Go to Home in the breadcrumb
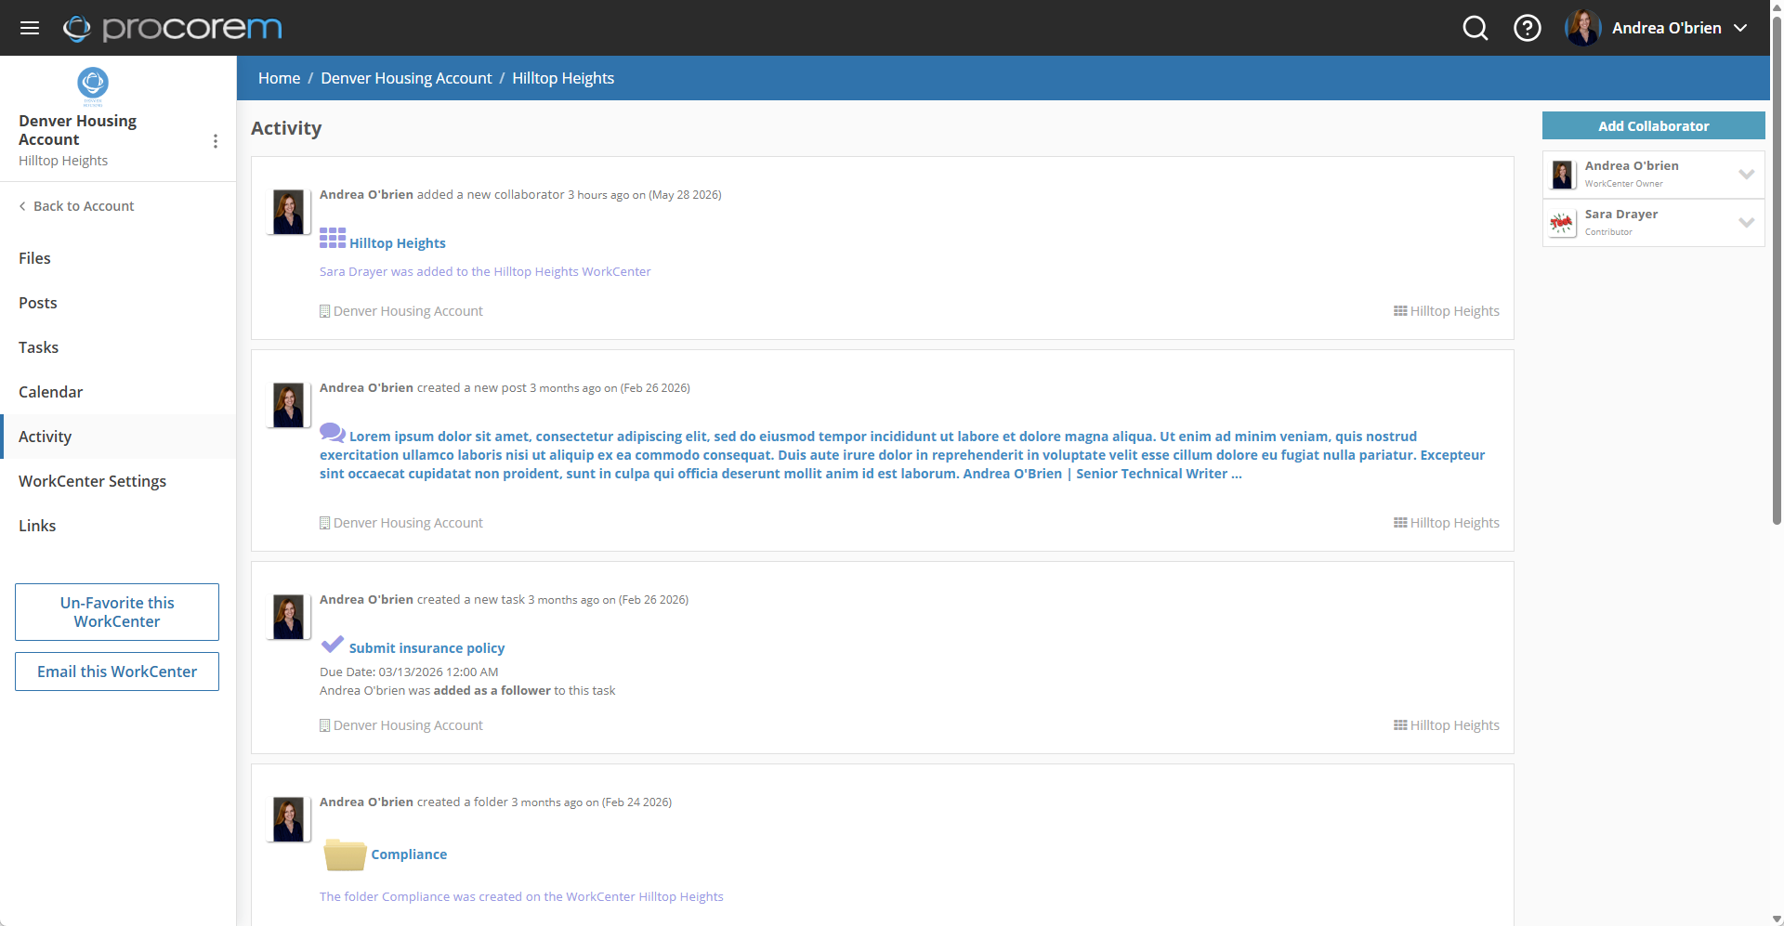Viewport: 1784px width, 926px height. click(x=279, y=78)
